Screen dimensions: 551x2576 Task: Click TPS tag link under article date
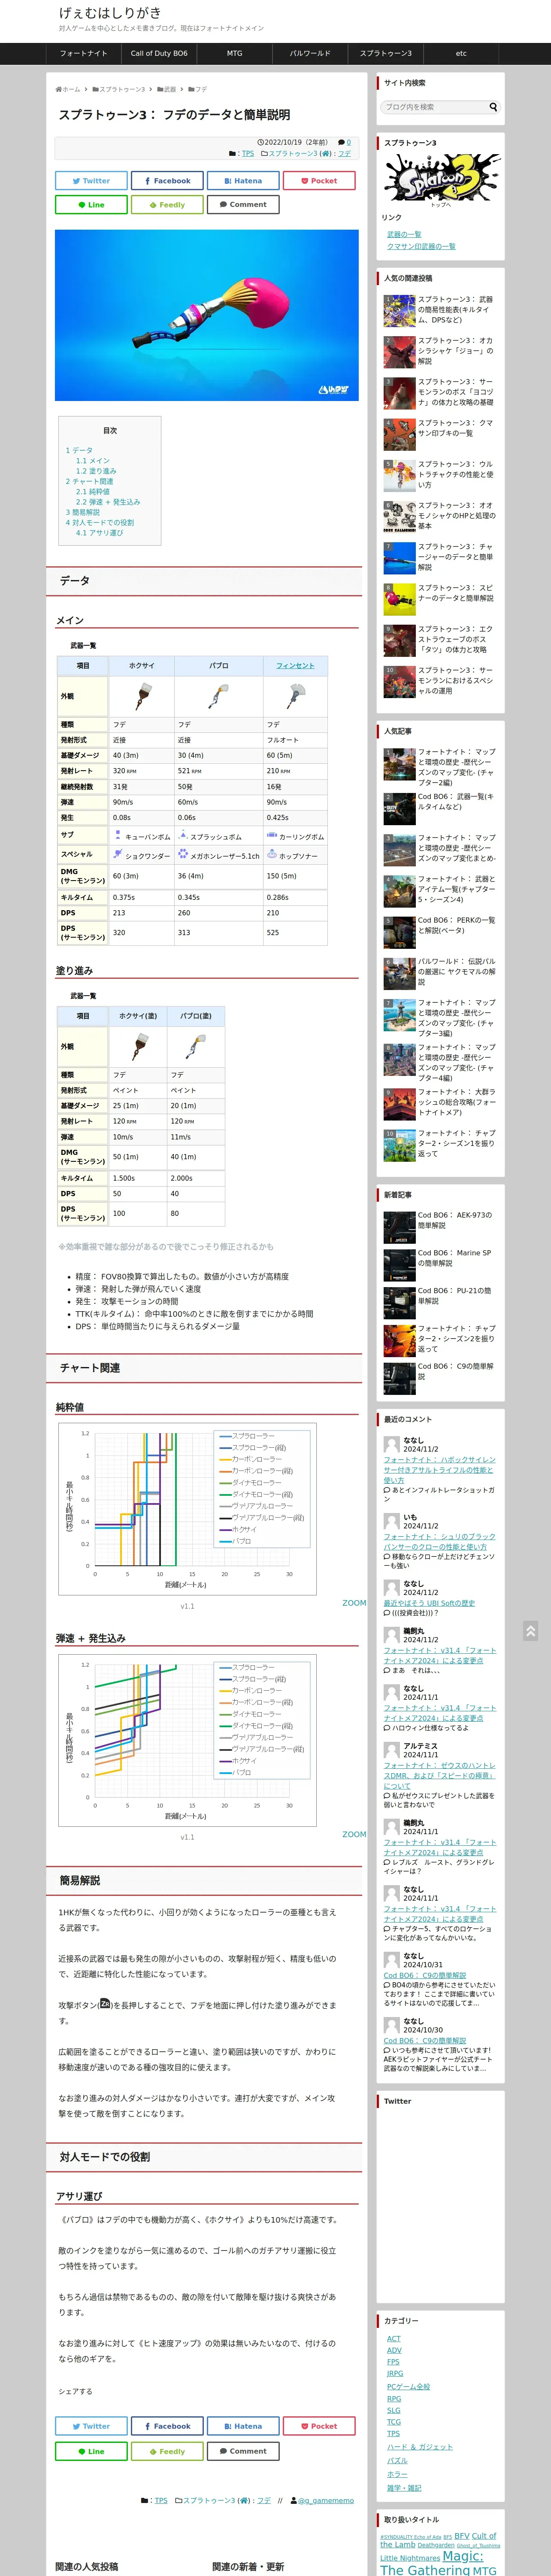(248, 154)
